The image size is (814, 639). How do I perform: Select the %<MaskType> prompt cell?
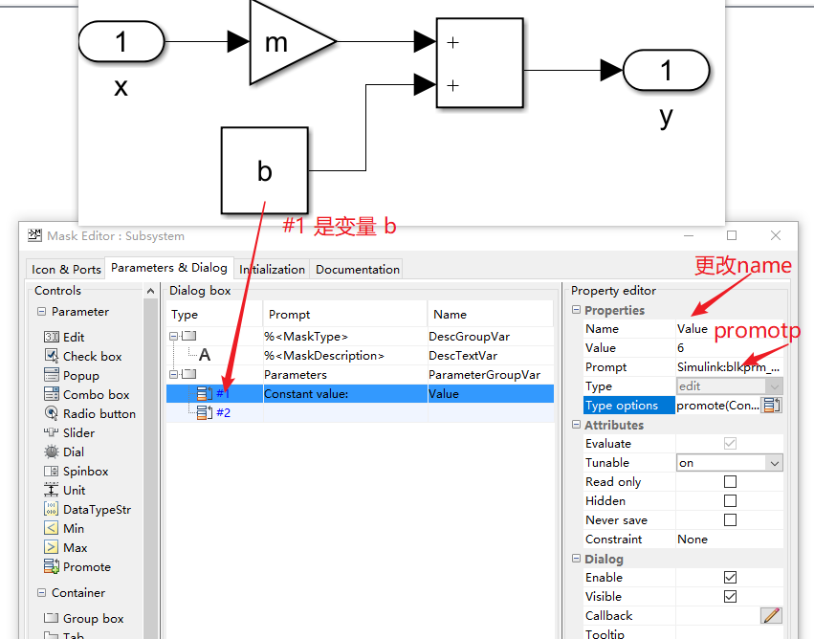coord(345,337)
